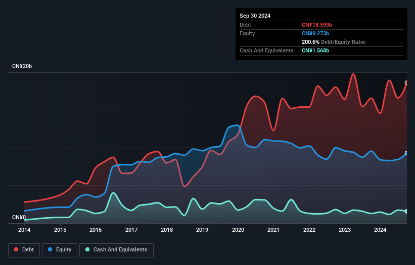The width and height of the screenshot is (415, 265).
Task: Select the Equity endpoint marker on chart
Action: pos(406,153)
